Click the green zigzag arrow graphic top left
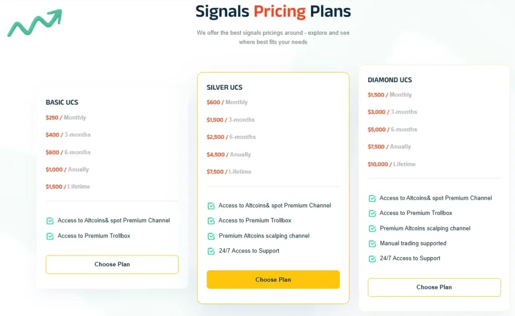The height and width of the screenshot is (316, 515). coord(34,24)
